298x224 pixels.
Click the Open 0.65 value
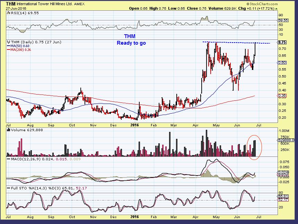pyautogui.click(x=138, y=9)
